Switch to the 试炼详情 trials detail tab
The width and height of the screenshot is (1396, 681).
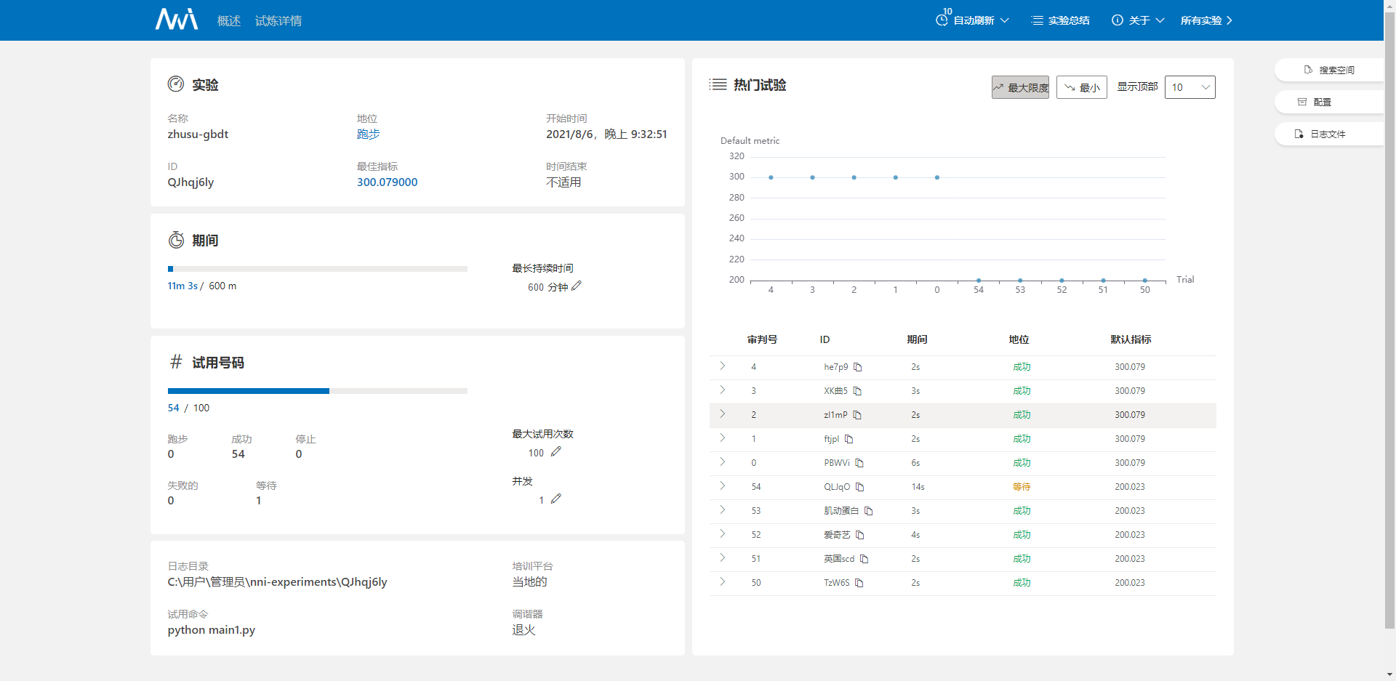278,21
